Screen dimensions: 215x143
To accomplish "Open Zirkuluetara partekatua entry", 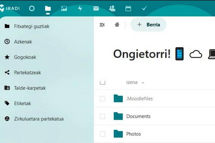I will (x=39, y=119).
